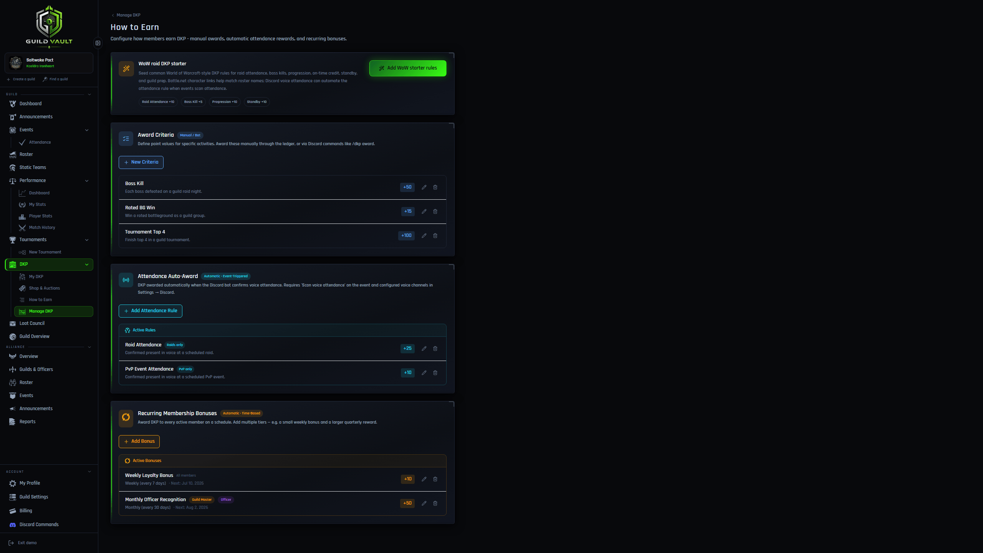The image size is (983, 553).
Task: Open Guild Overview page
Action: pyautogui.click(x=49, y=336)
